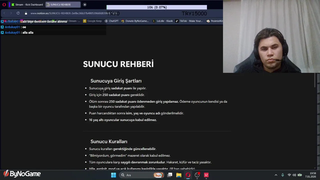Click the '16 yaş altı oyuncular' bullet line

[123, 120]
